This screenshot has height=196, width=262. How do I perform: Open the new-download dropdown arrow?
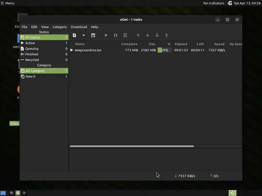(x=84, y=35)
